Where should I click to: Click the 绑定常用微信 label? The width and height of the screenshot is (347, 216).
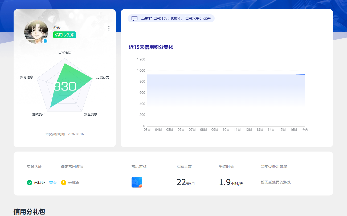[72, 166]
